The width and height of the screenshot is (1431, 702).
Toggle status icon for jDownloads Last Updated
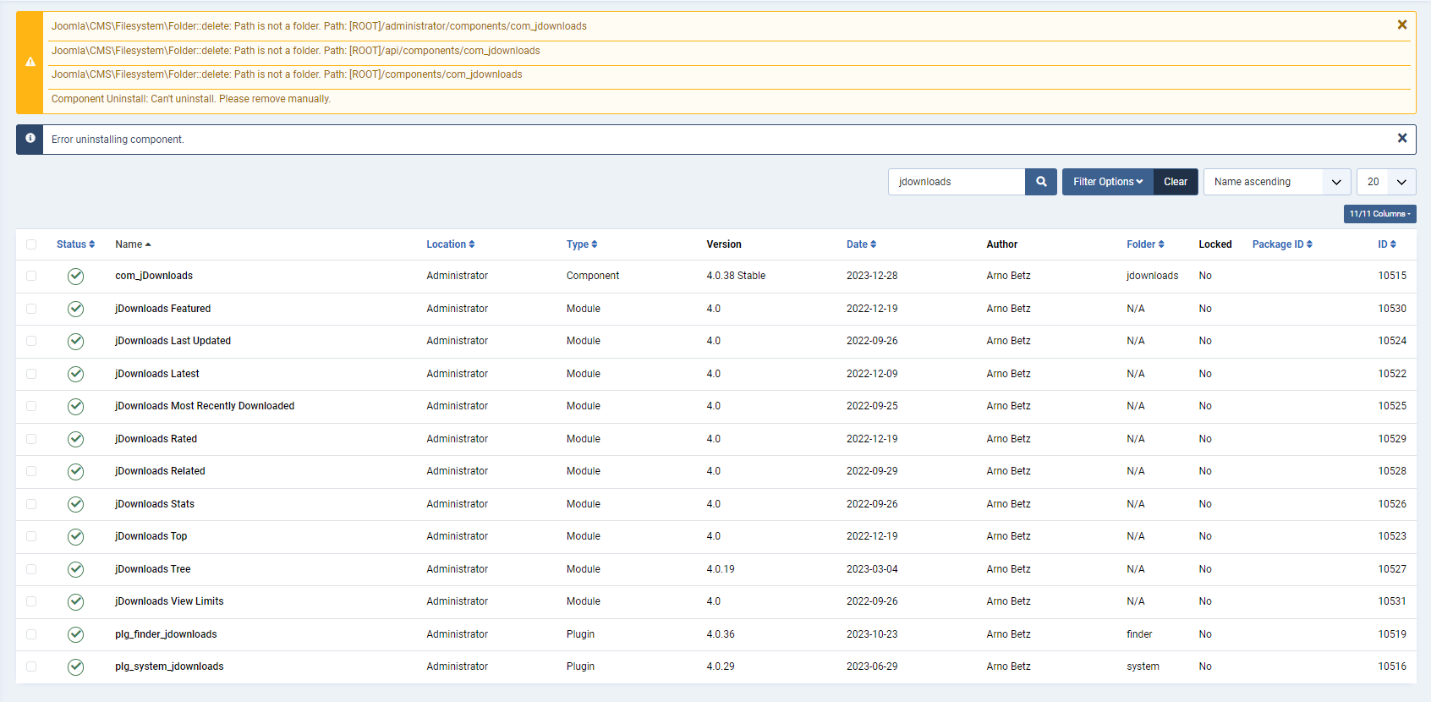click(x=75, y=341)
